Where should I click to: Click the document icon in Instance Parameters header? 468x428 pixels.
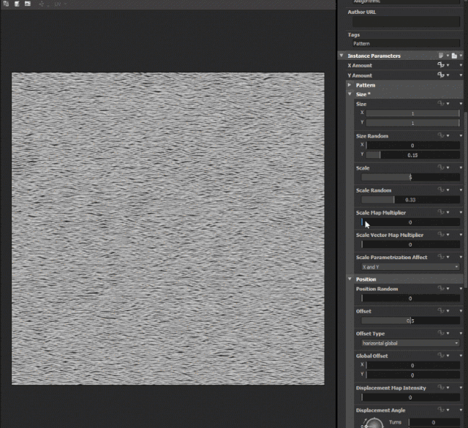[454, 56]
